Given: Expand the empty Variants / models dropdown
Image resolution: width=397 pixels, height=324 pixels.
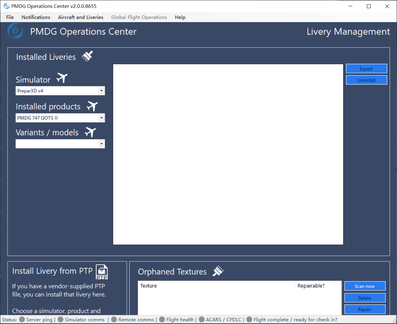Looking at the screenshot, I should pos(60,144).
